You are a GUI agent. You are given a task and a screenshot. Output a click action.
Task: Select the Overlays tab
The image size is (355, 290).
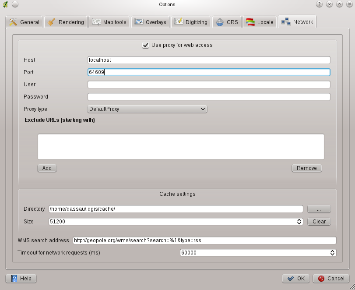click(x=150, y=22)
